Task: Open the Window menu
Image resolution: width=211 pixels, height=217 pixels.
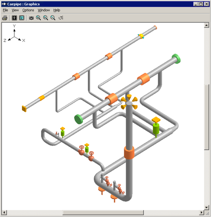Action: coord(44,10)
